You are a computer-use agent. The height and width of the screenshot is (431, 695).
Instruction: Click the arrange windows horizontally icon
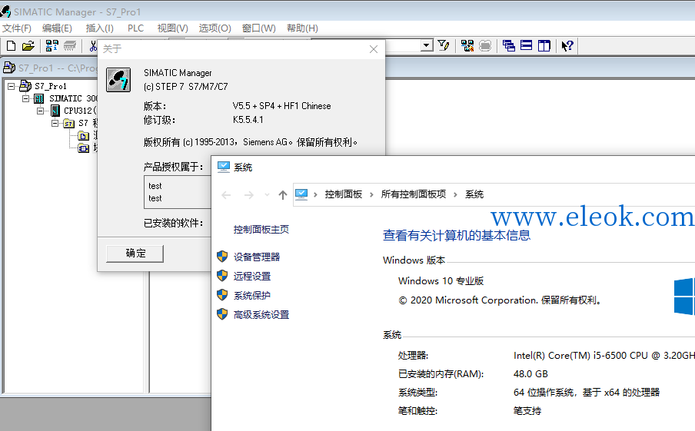tap(526, 45)
